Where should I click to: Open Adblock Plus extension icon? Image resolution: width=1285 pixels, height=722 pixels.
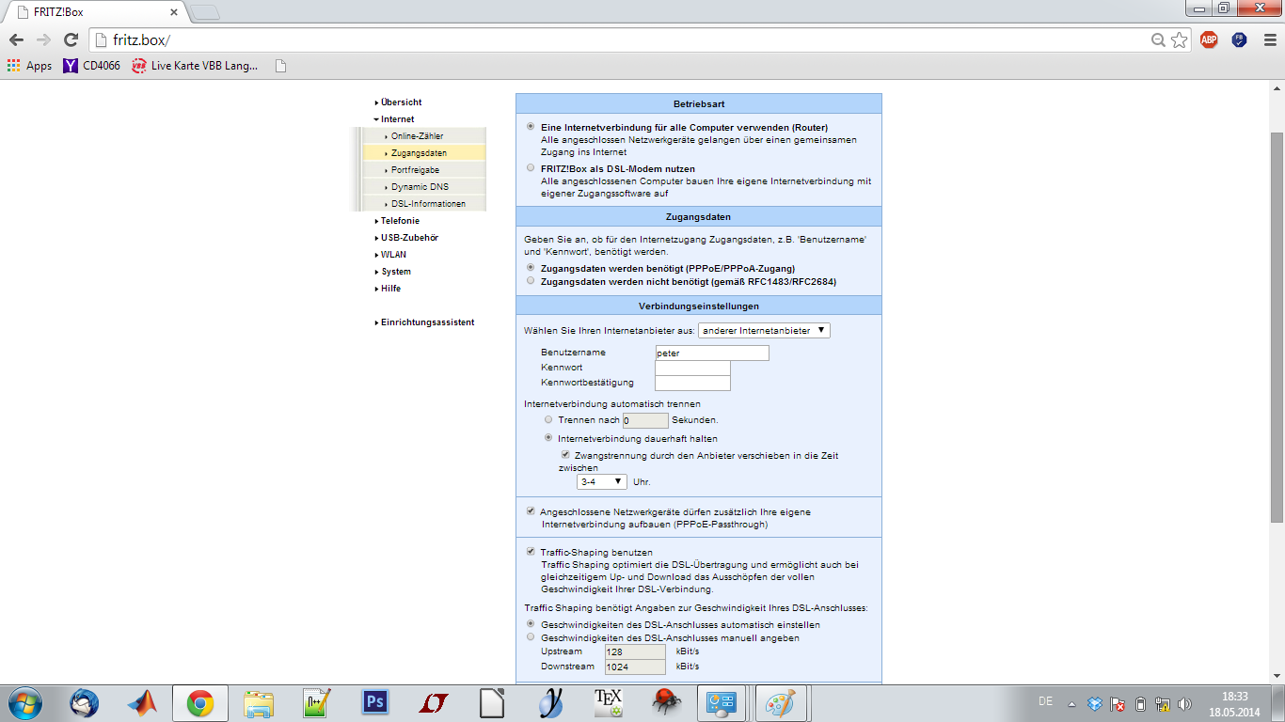pyautogui.click(x=1209, y=39)
